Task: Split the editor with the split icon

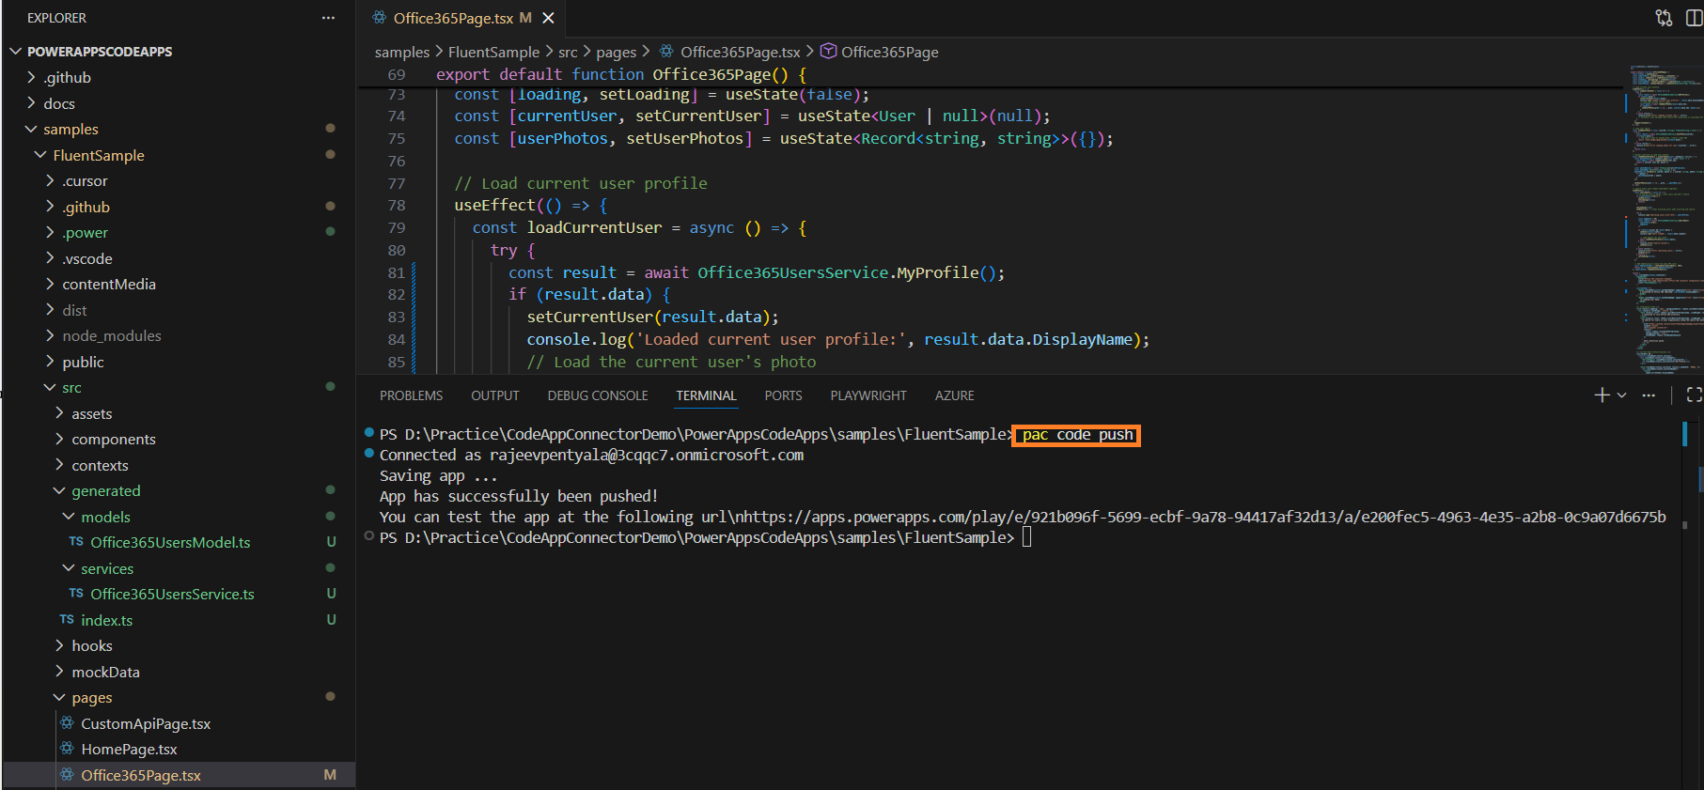Action: (x=1693, y=18)
